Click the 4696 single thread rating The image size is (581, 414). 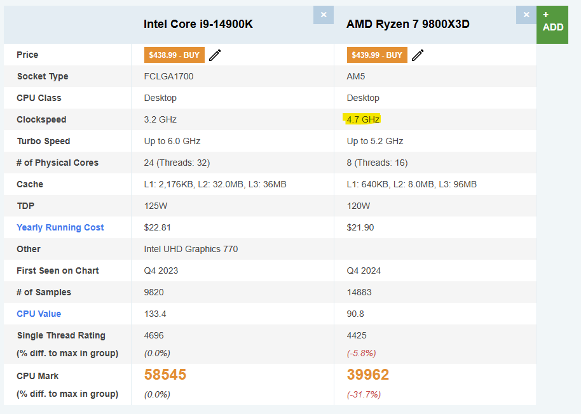pyautogui.click(x=155, y=335)
